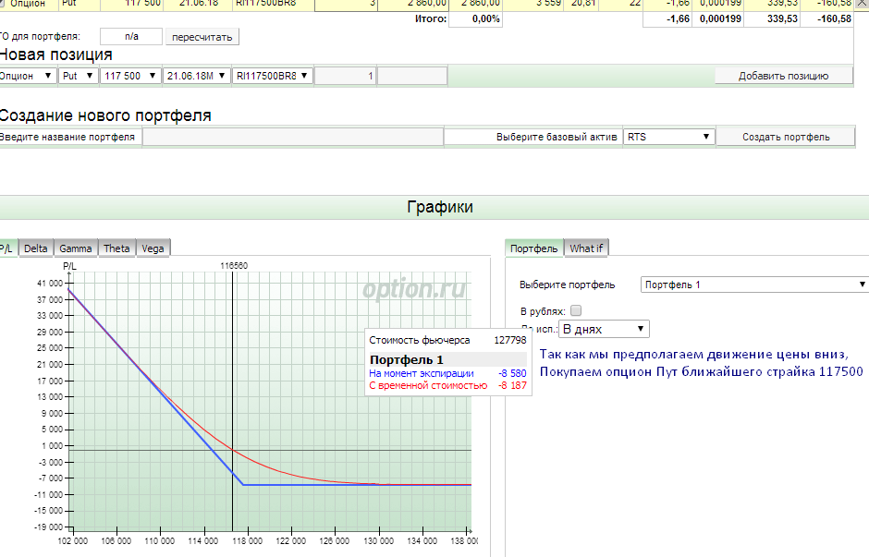Open the Портфель 1 selection dropdown
Viewport: 869px width, 557px height.
tap(754, 285)
